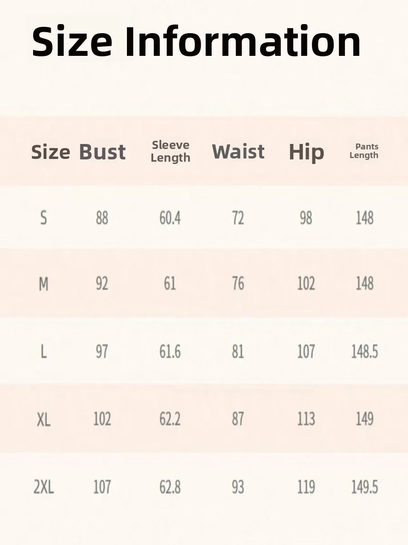Select the S size row label
The width and height of the screenshot is (408, 545).
point(44,218)
